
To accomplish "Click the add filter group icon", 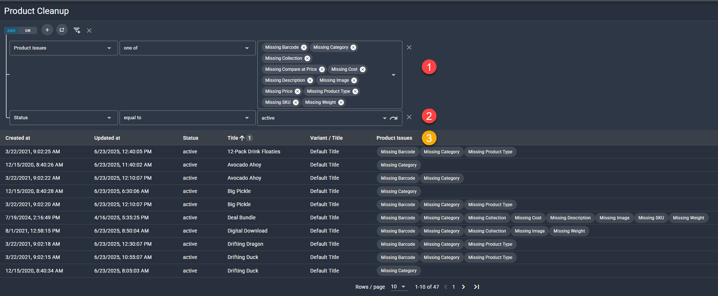I will coord(62,30).
